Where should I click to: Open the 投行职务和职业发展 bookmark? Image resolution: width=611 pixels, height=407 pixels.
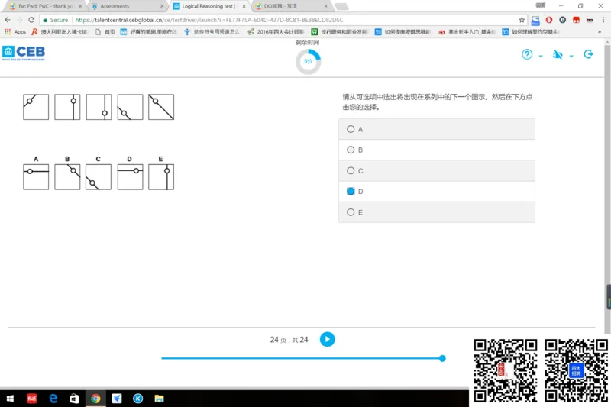pyautogui.click(x=340, y=32)
